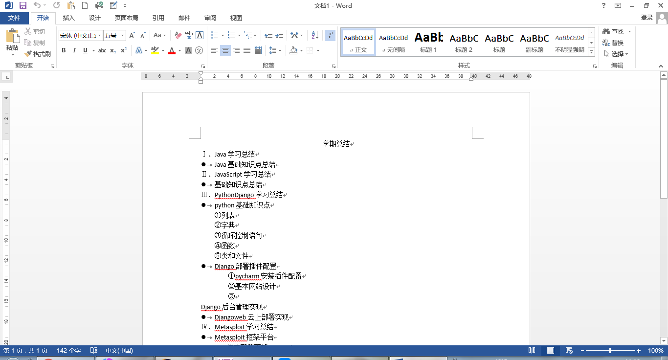
Task: Click the 100% zoom level button
Action: point(655,351)
